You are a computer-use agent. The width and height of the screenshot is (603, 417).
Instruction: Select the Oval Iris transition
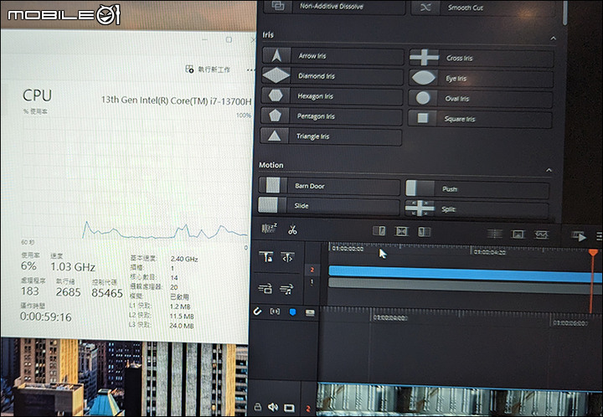(481, 99)
